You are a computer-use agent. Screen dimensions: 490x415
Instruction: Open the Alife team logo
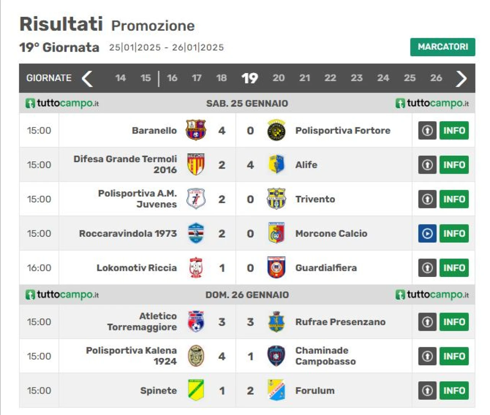point(276,164)
